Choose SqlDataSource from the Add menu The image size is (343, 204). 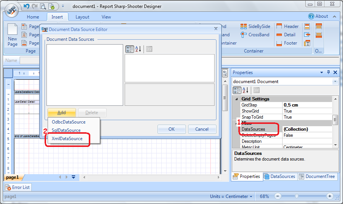tap(66, 130)
